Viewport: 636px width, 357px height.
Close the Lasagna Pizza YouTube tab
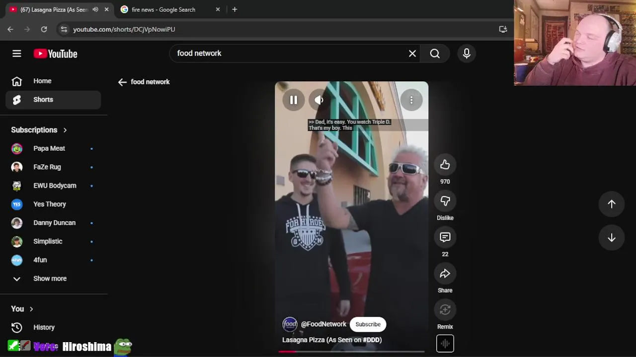pos(106,9)
